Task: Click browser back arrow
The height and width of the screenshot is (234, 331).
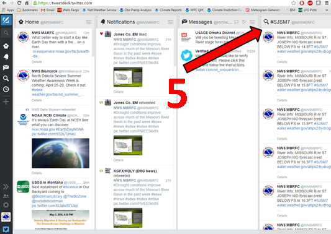Action: pyautogui.click(x=4, y=3)
